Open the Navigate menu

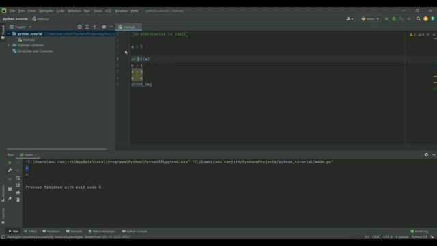pyautogui.click(x=46, y=11)
